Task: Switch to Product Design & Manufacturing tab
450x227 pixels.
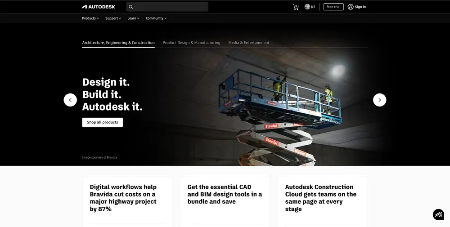Action: 191,43
